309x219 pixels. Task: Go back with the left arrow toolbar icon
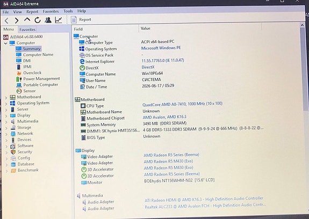(x=6, y=20)
